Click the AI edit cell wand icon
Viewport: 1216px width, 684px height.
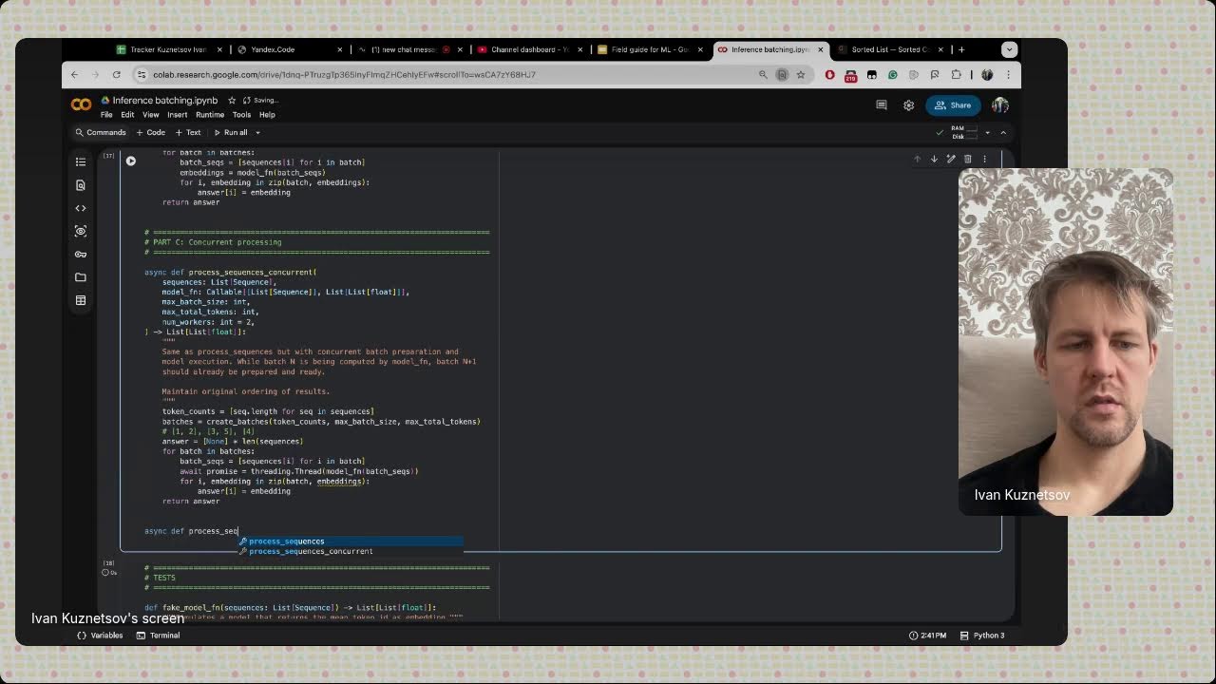tap(951, 159)
